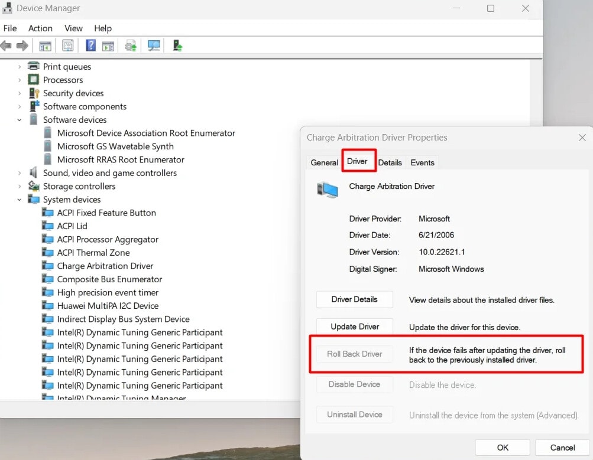Select Indirect Display Bus System Device
This screenshot has height=460, width=593.
pos(124,319)
